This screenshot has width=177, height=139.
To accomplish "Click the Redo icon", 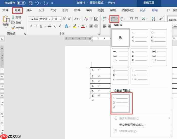I will (46, 3).
